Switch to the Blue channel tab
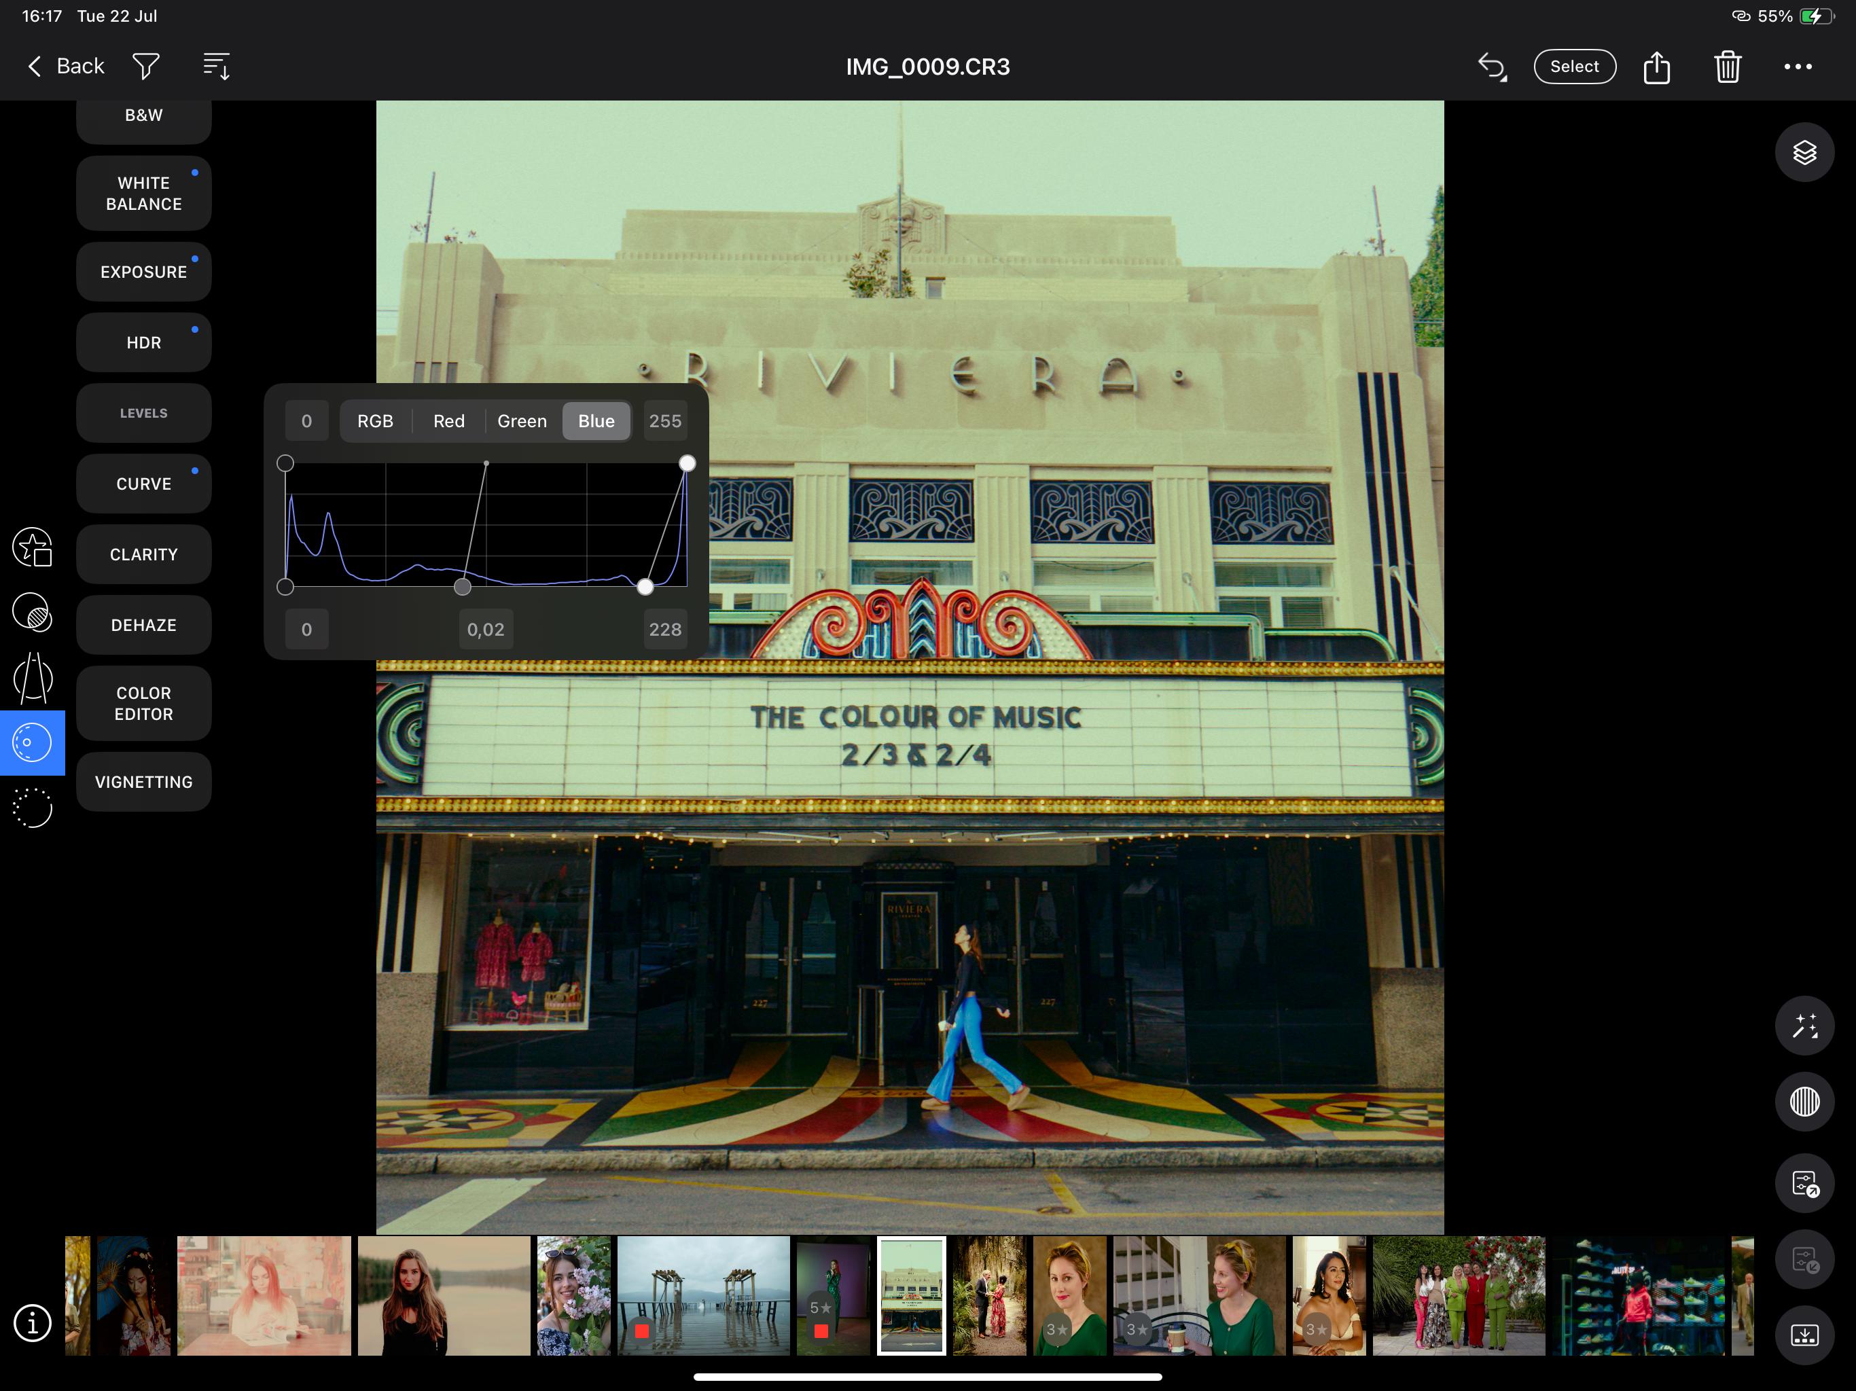The image size is (1856, 1391). click(596, 421)
